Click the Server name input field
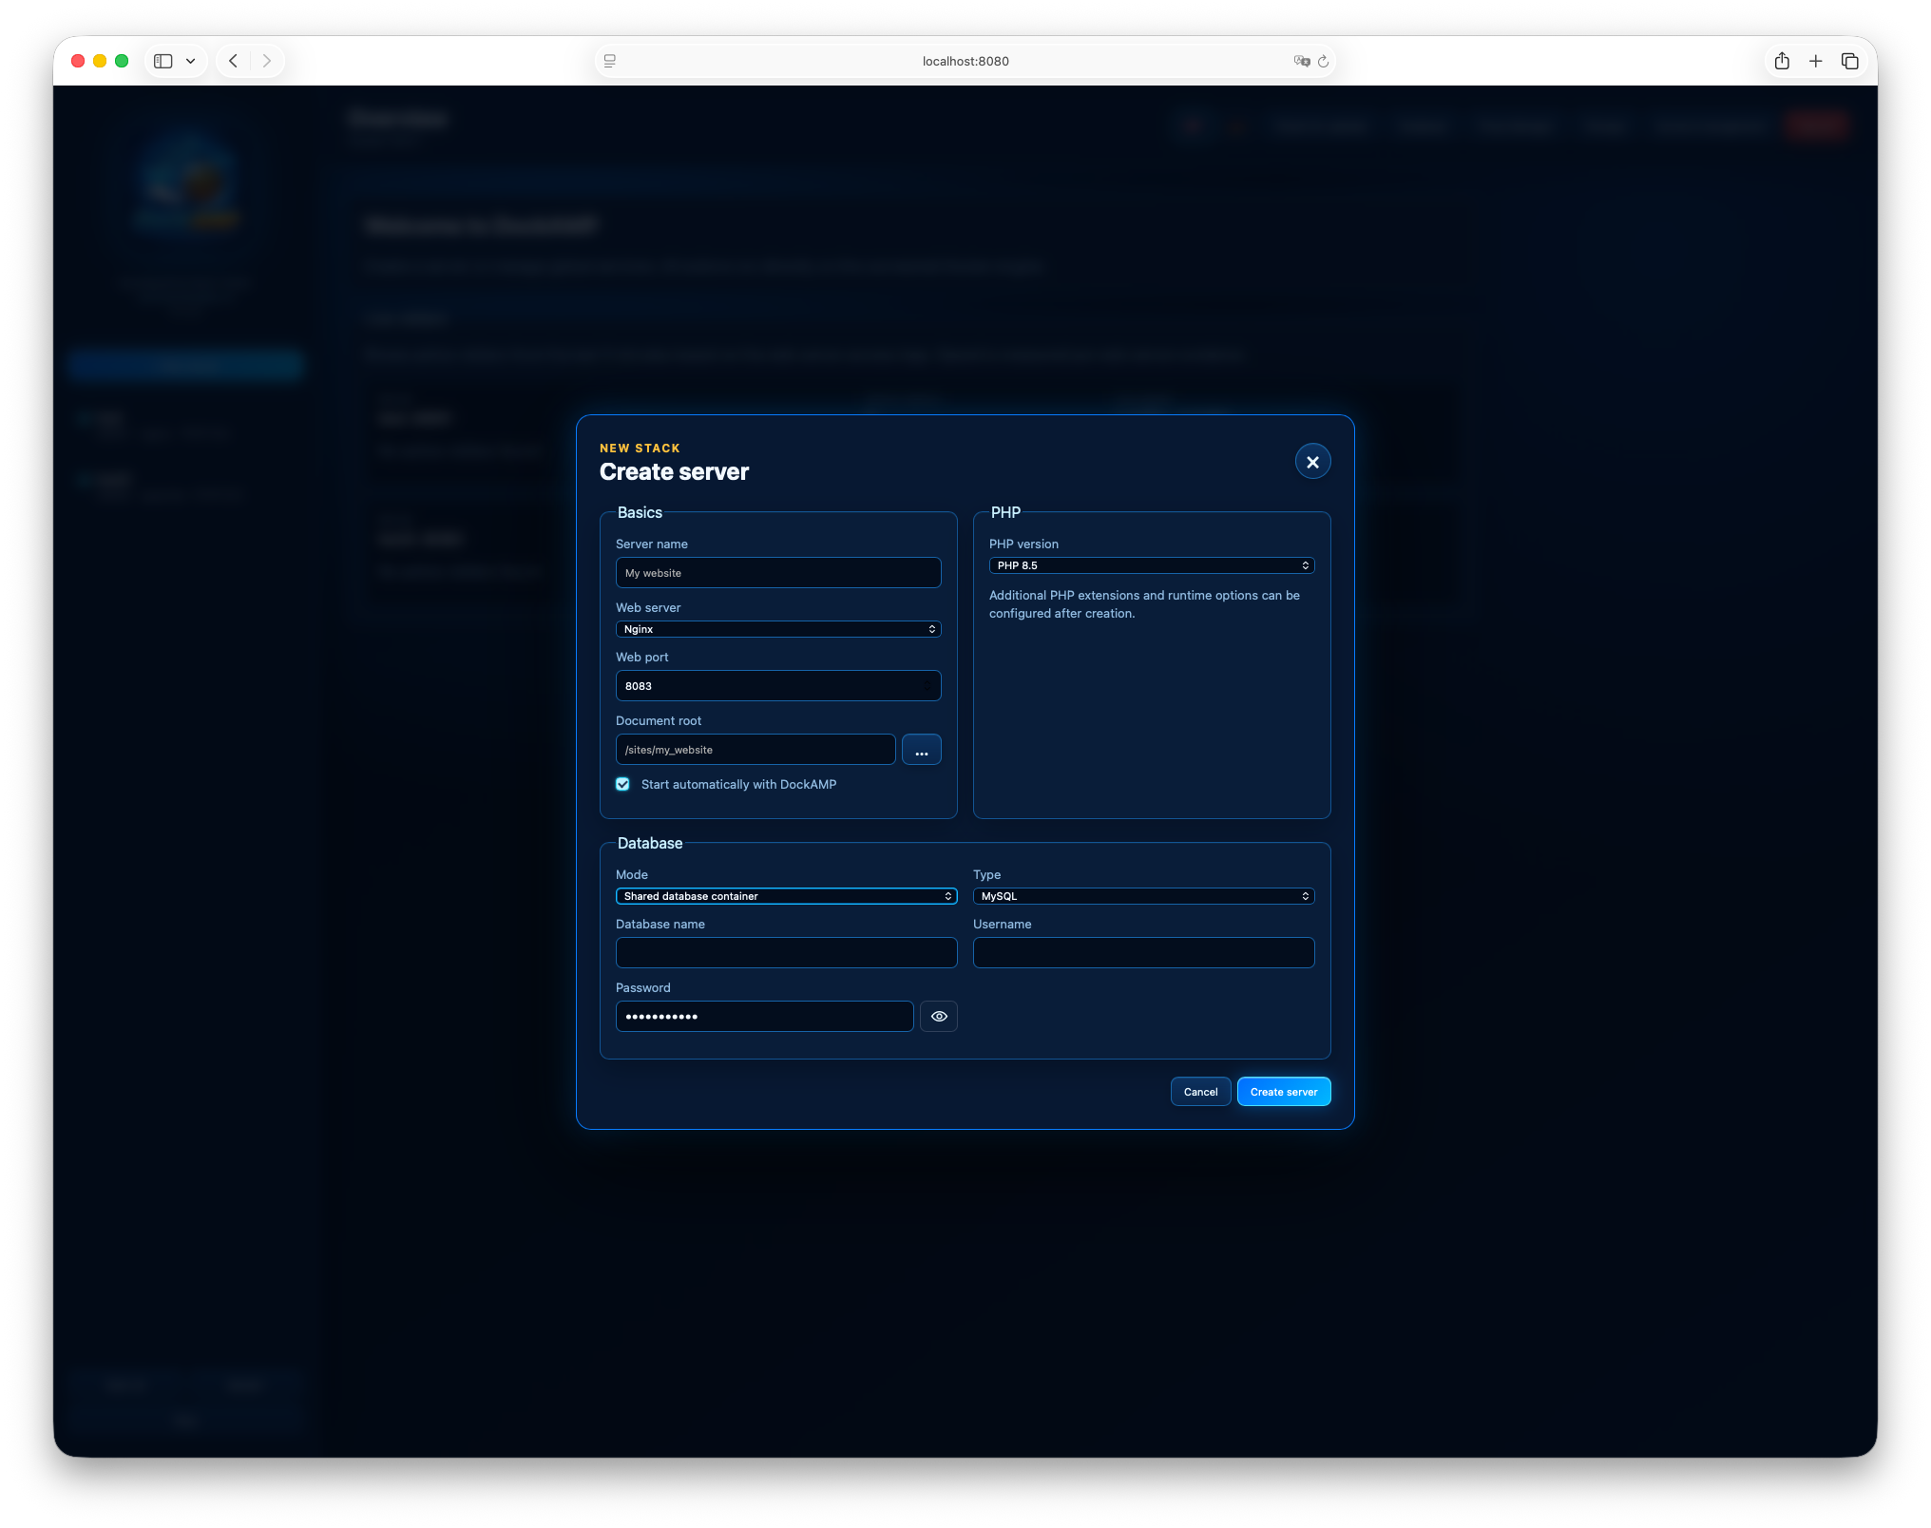This screenshot has height=1528, width=1931. point(778,573)
